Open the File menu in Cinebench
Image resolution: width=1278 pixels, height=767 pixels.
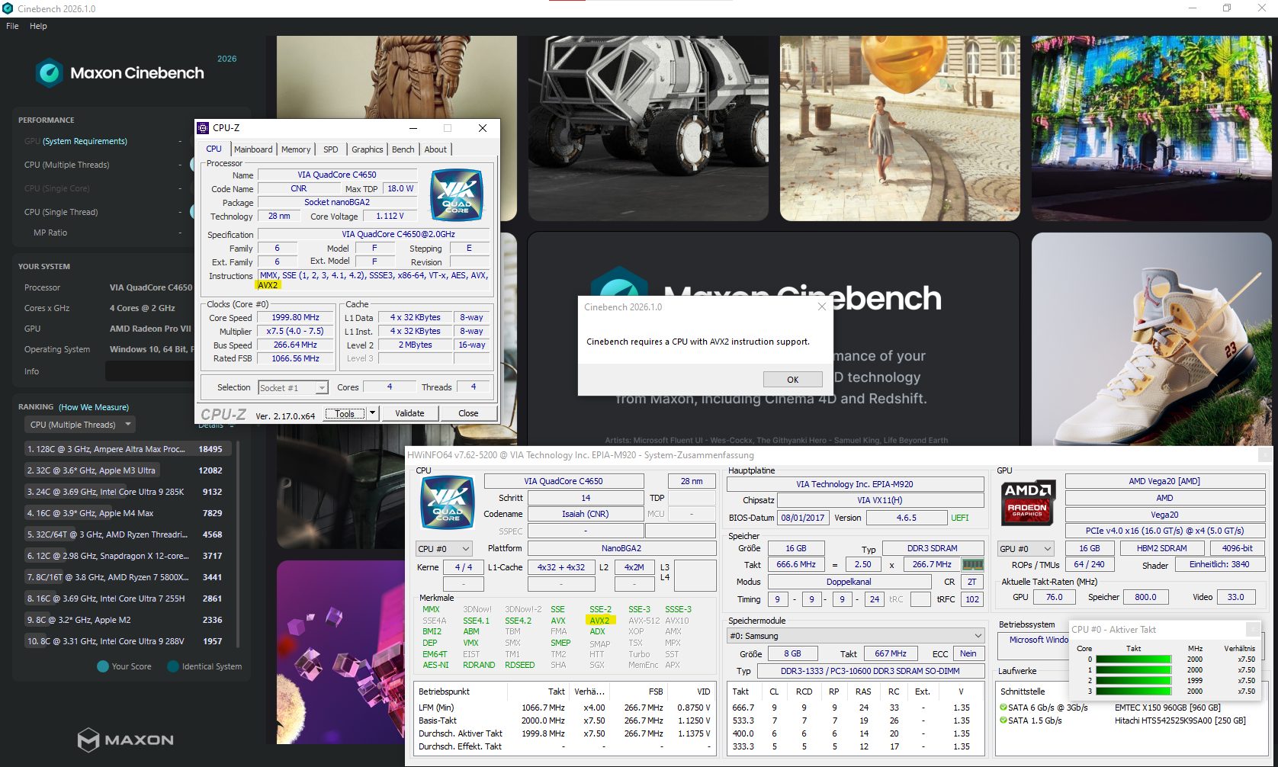click(12, 26)
